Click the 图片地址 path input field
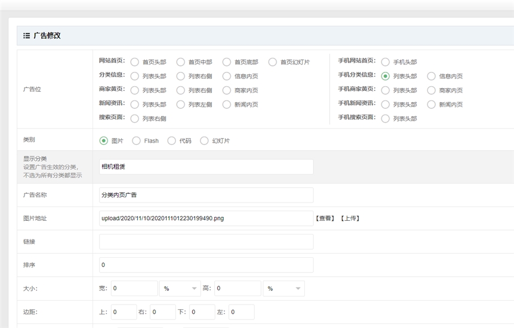 tap(206, 218)
